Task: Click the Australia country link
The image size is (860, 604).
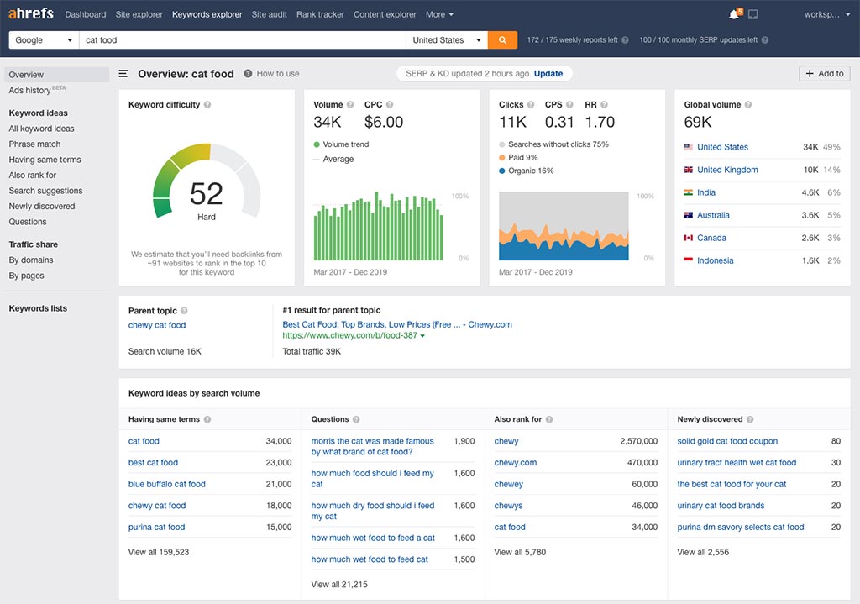Action: tap(713, 215)
